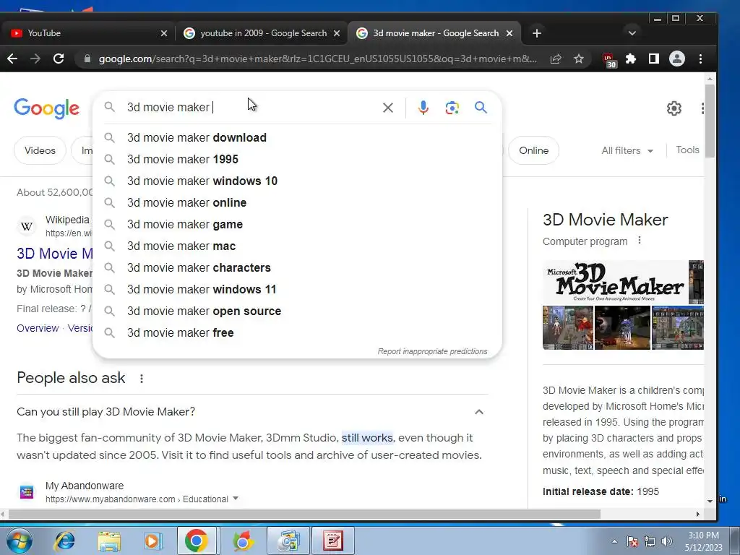Open Windows Explorer folder from the taskbar
Viewport: 740px width, 555px height.
109,541
